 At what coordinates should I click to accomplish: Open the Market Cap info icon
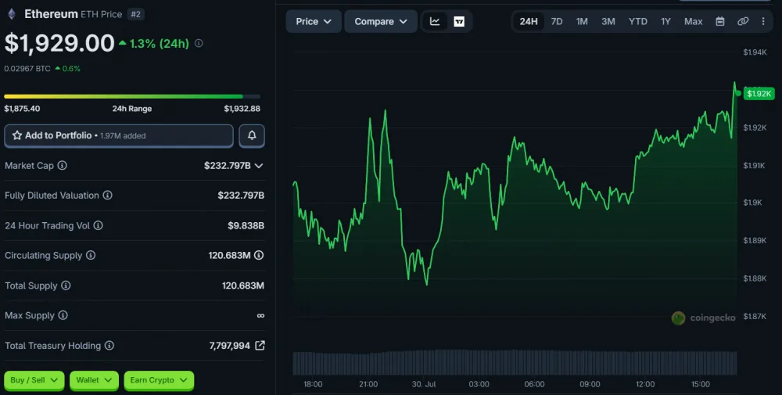point(63,165)
